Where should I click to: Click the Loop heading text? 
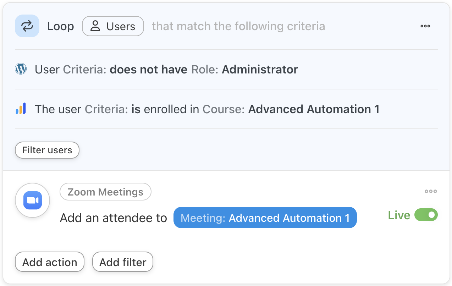pos(60,26)
